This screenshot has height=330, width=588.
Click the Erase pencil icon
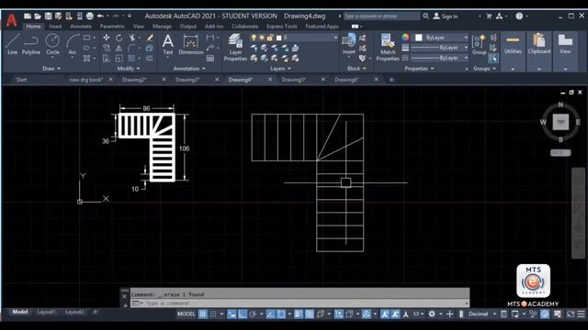[x=150, y=38]
